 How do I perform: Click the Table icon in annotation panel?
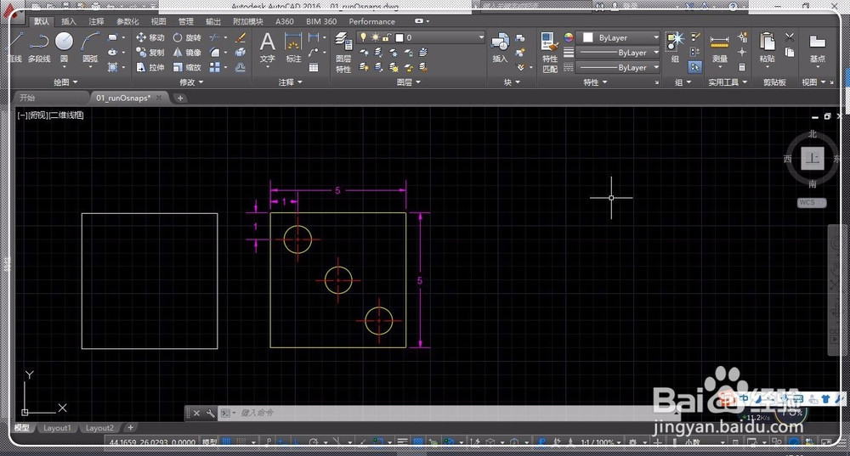tap(314, 68)
